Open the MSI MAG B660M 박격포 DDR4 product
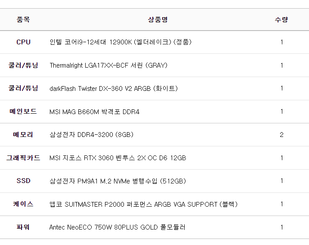 (x=94, y=112)
